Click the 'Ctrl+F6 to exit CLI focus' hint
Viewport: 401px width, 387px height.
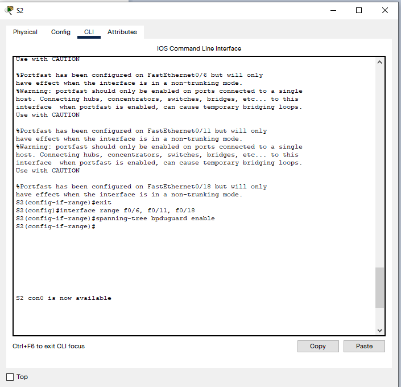coord(48,346)
